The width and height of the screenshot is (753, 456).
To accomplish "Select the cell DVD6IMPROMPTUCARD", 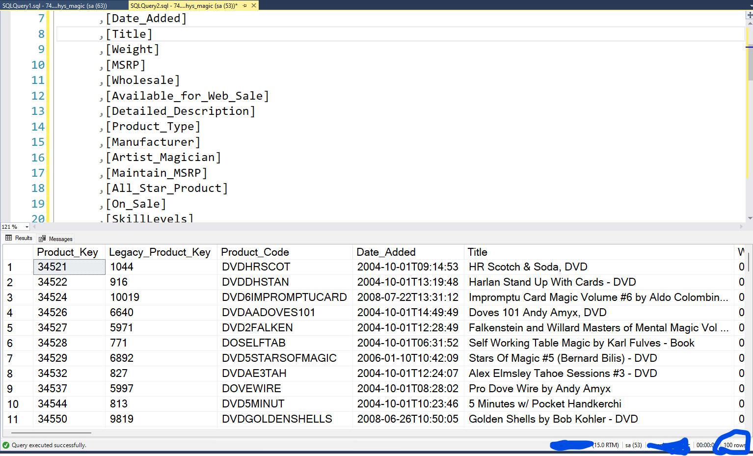I will tap(285, 297).
